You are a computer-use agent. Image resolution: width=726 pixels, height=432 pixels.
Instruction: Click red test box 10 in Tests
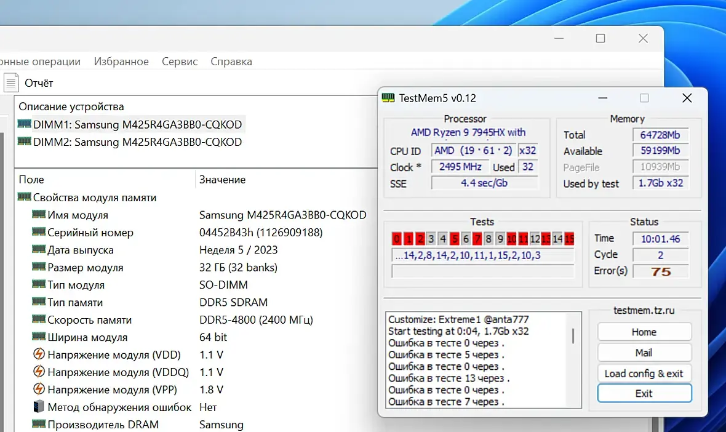coord(512,239)
